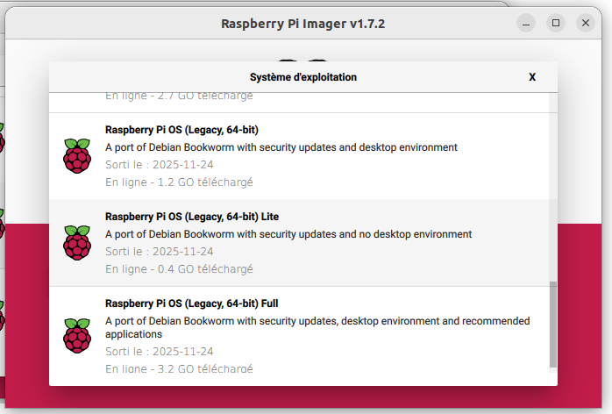
Task: Click the raspberry icon beside the Lite entry
Action: [77, 242]
